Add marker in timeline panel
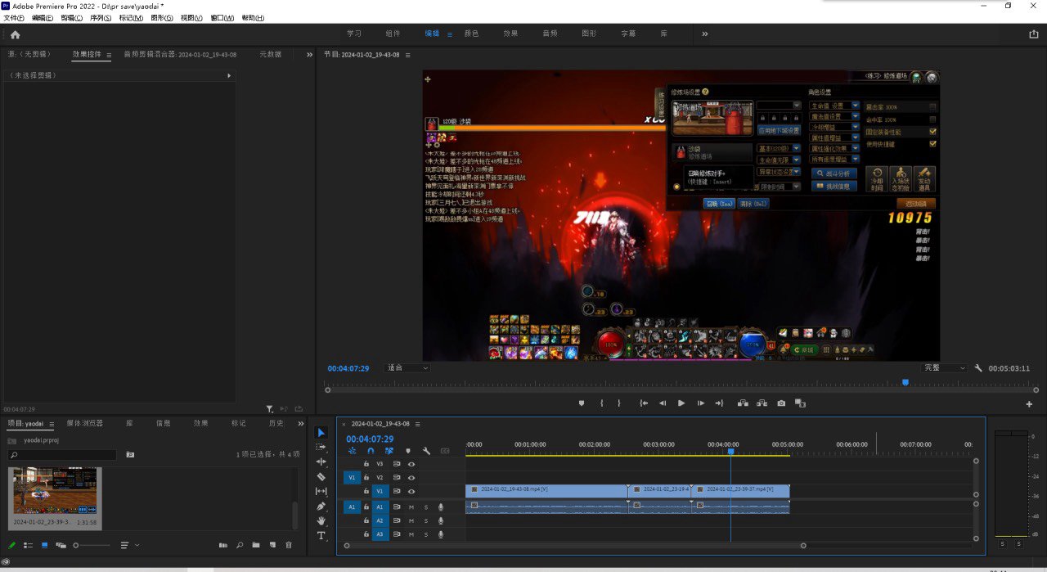Viewport: 1047px width, 572px height. click(x=408, y=451)
